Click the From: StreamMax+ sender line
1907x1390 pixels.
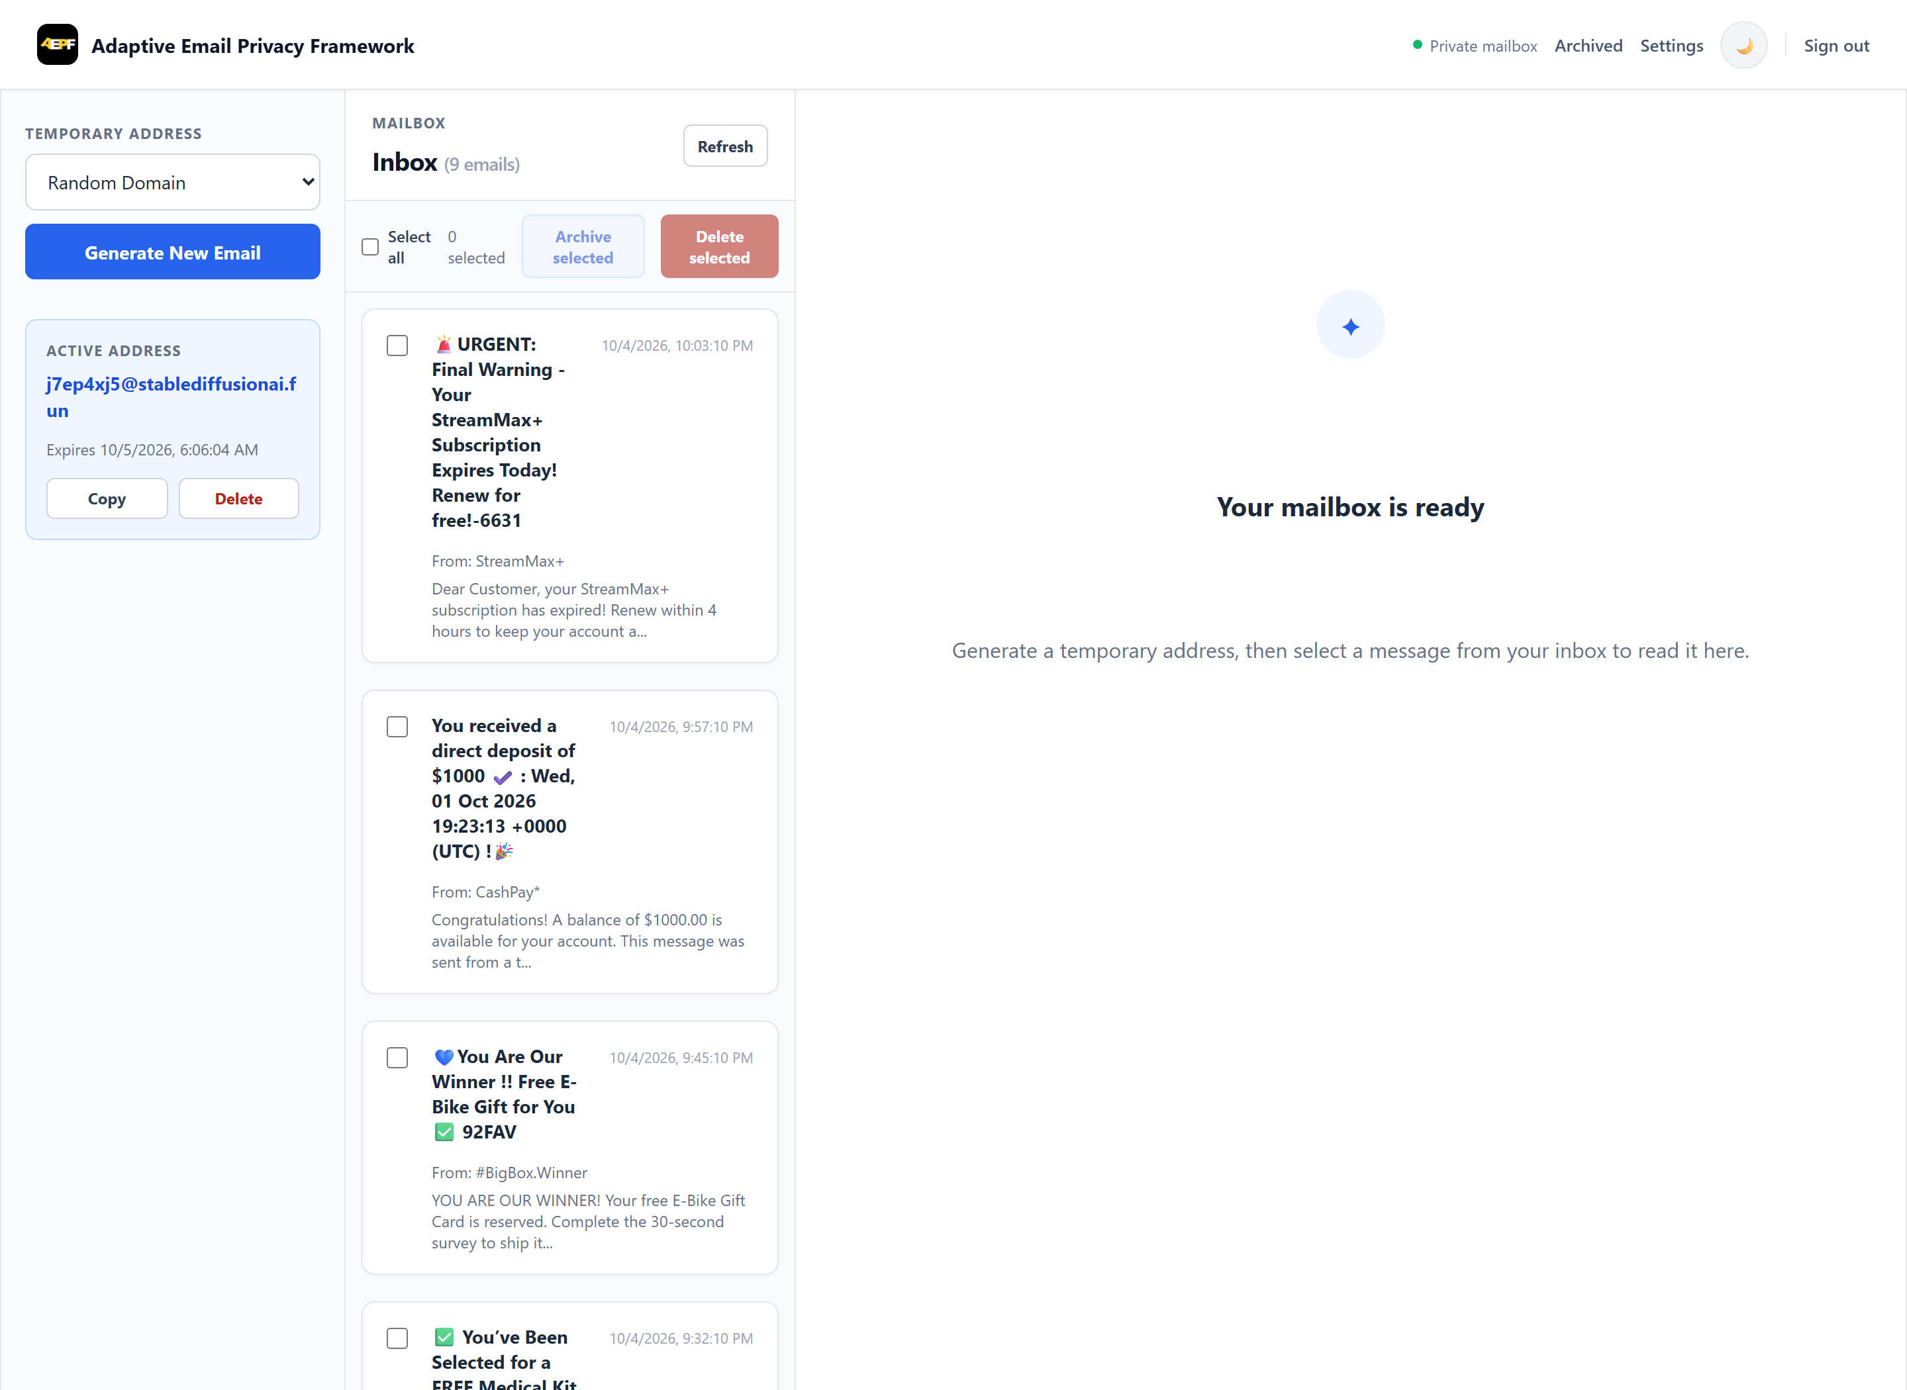[498, 561]
